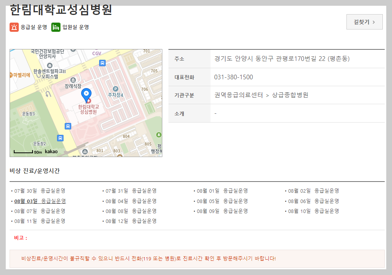Click the 응급실 운영 label
The height and width of the screenshot is (275, 392).
point(34,27)
